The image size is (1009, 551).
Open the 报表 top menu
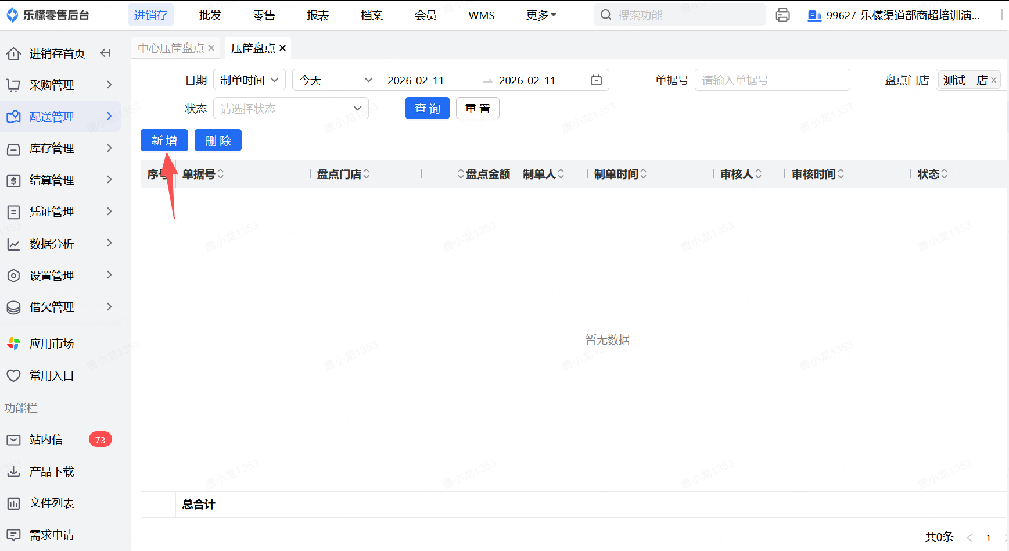tap(318, 15)
